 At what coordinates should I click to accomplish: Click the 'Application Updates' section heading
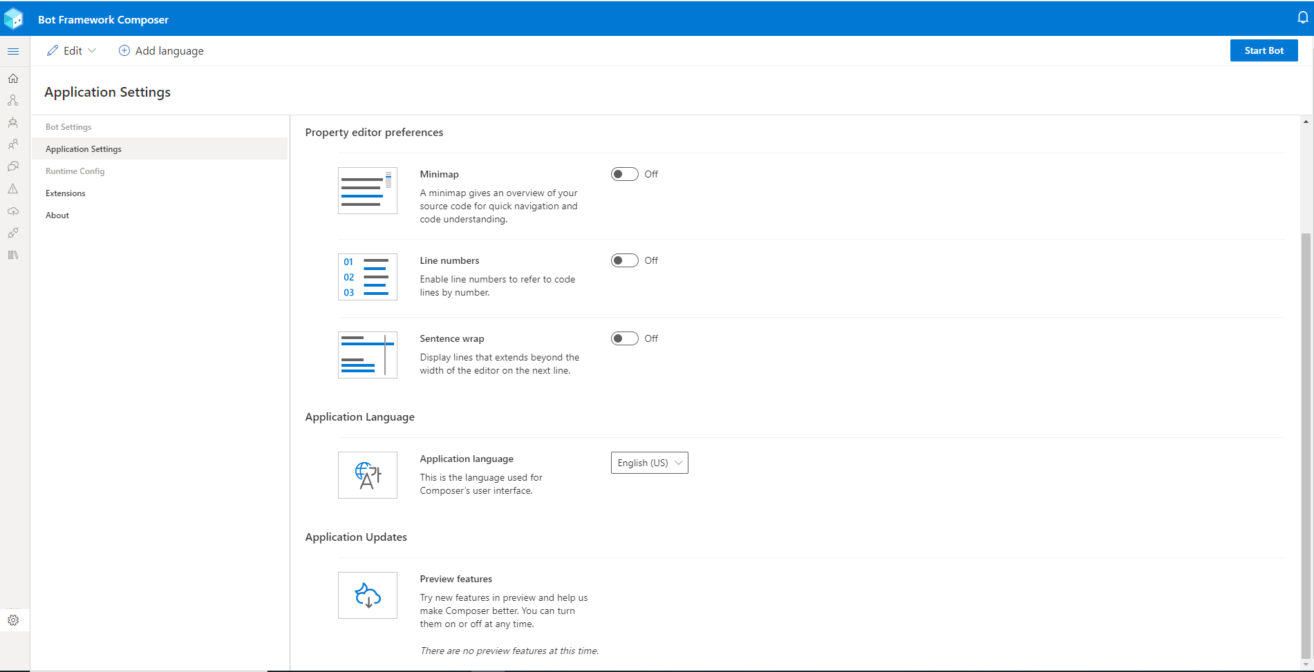point(356,537)
